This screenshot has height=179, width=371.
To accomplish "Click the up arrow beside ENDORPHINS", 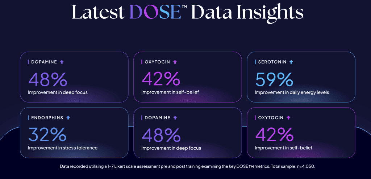I will 68,118.
